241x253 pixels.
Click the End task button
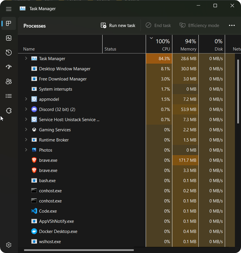pyautogui.click(x=158, y=26)
